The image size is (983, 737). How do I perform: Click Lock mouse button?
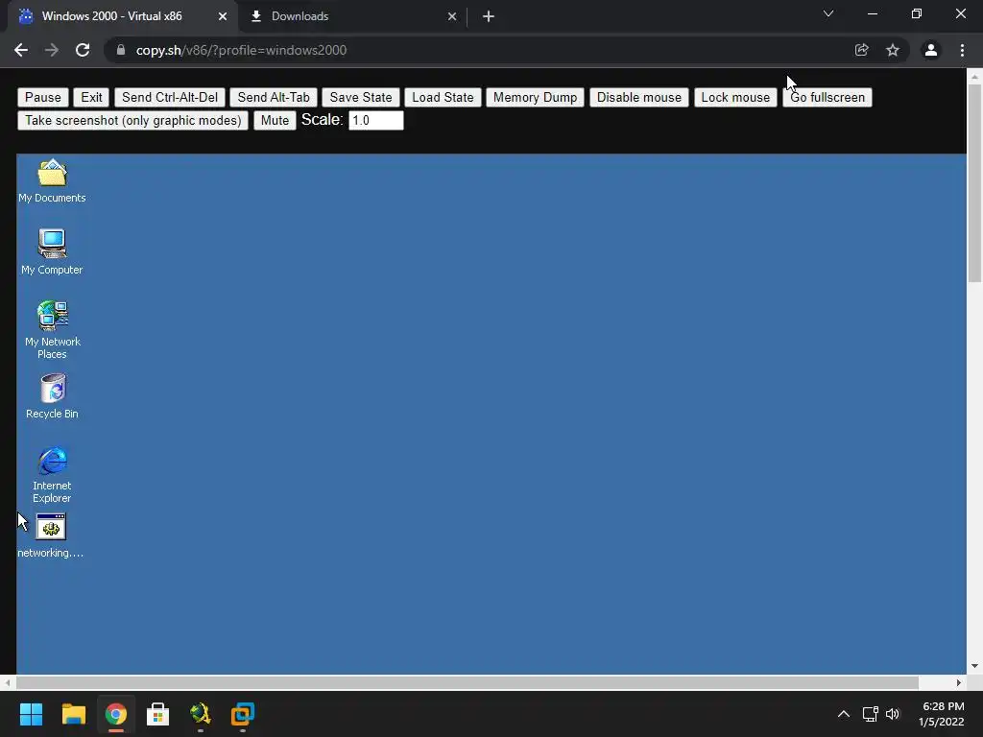(x=735, y=97)
